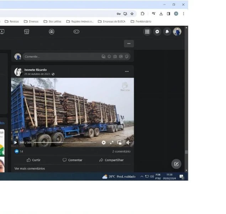Go to Facebook Groups tab
226x214 pixels.
pos(52,32)
